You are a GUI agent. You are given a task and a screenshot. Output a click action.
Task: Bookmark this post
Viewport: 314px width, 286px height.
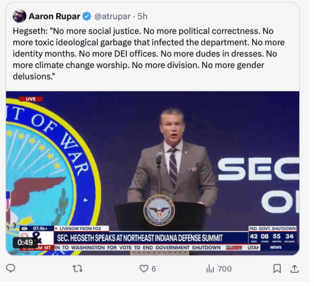[277, 268]
